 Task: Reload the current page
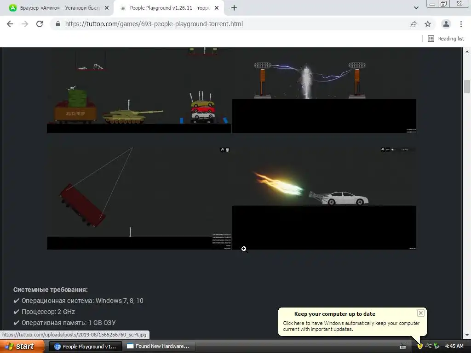pyautogui.click(x=40, y=24)
